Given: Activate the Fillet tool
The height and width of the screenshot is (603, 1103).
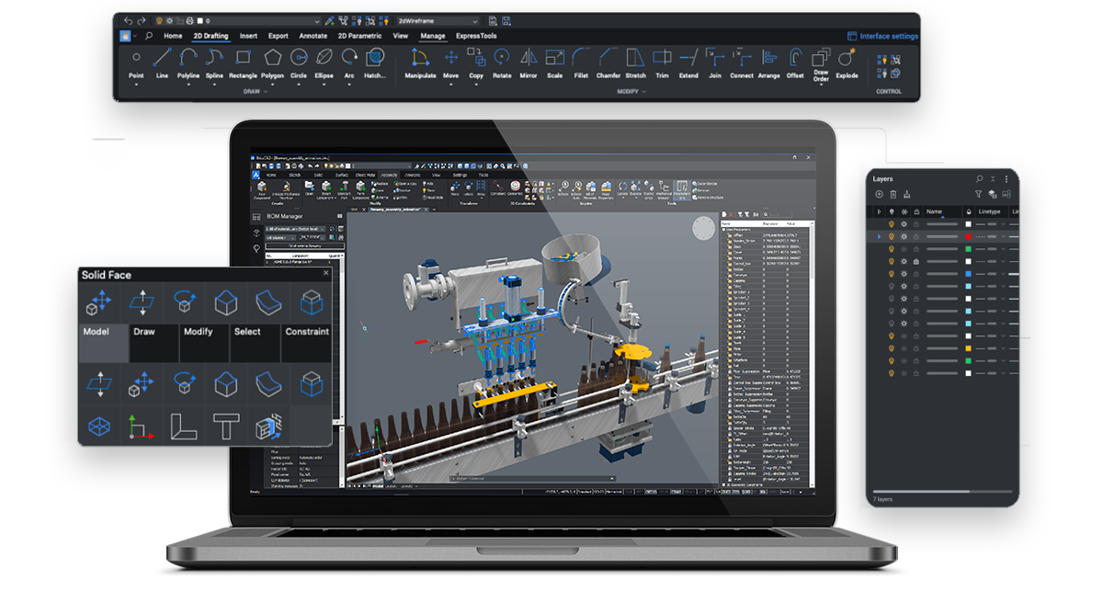Looking at the screenshot, I should [x=581, y=58].
